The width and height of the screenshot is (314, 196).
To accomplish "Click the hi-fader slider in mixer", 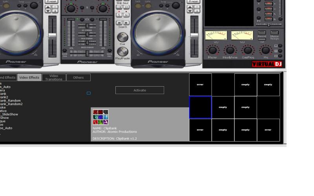I will coord(87,26).
